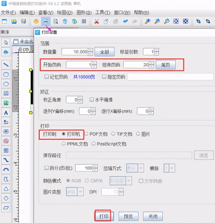Click the New document toolbar icon
Image resolution: width=215 pixels, height=223 pixels.
(4, 21)
